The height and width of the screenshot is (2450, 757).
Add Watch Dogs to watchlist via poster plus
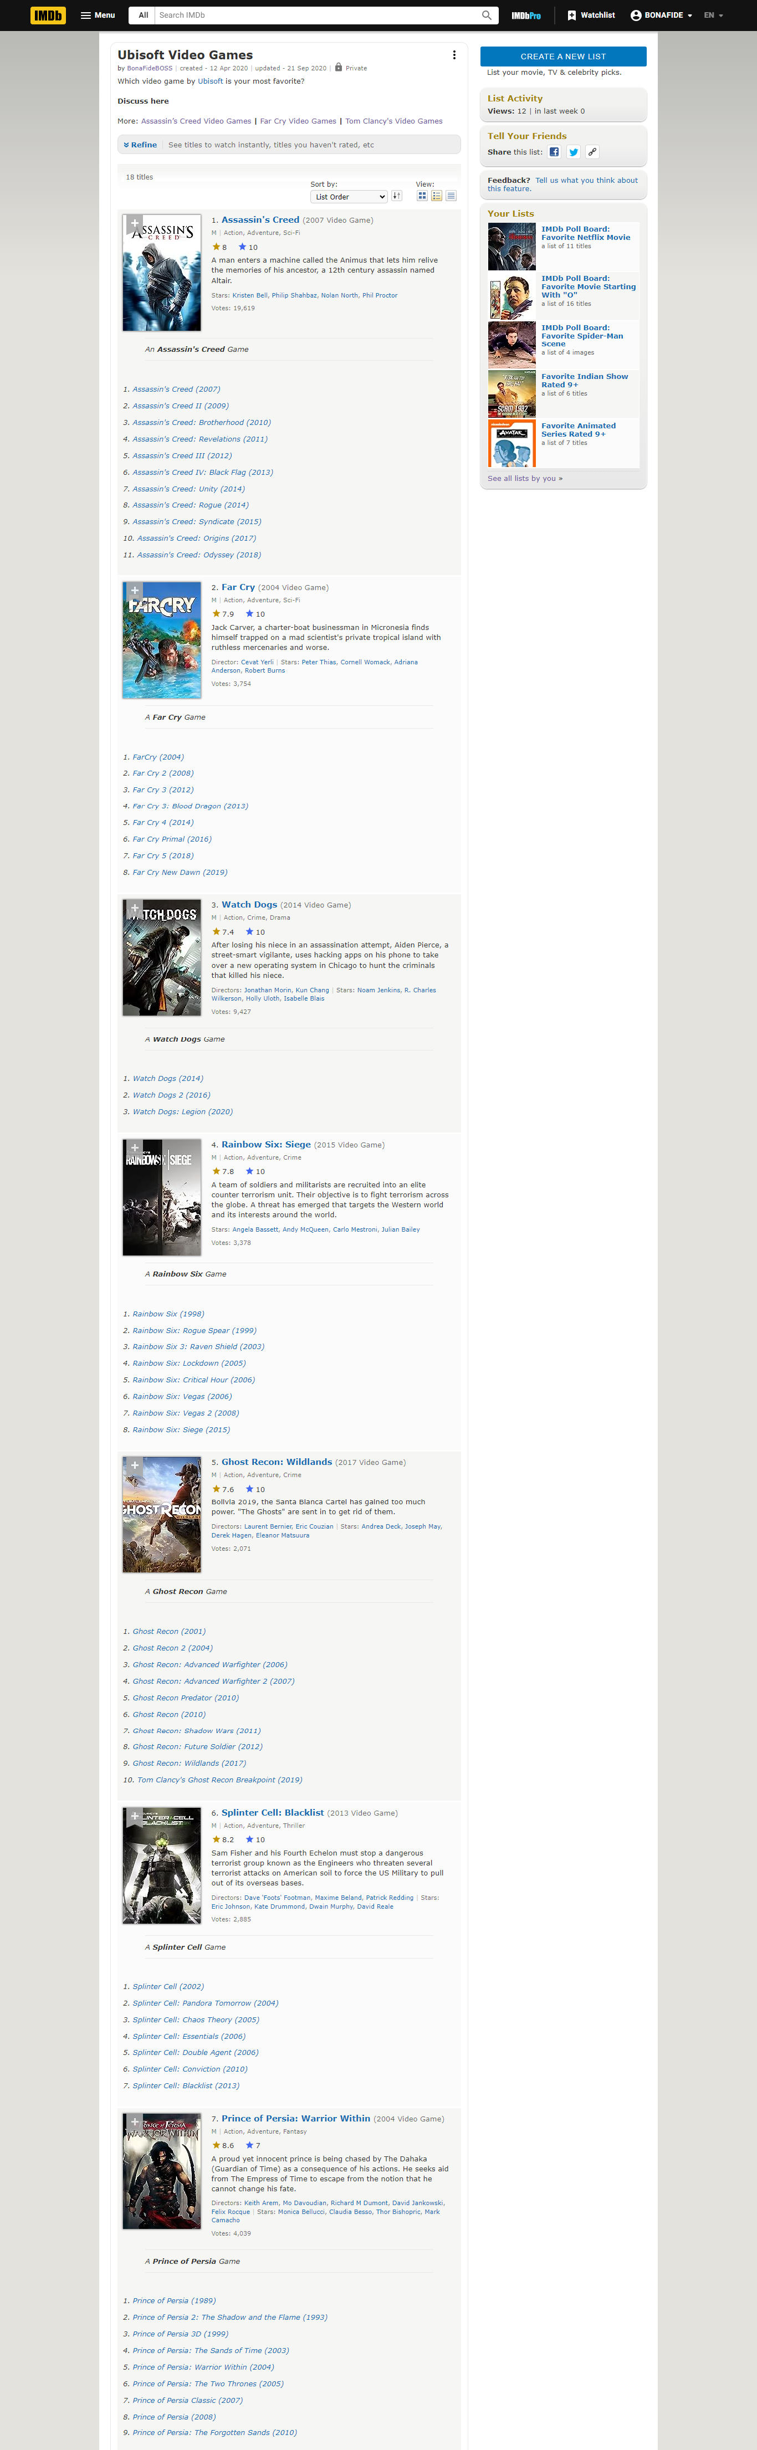[134, 908]
